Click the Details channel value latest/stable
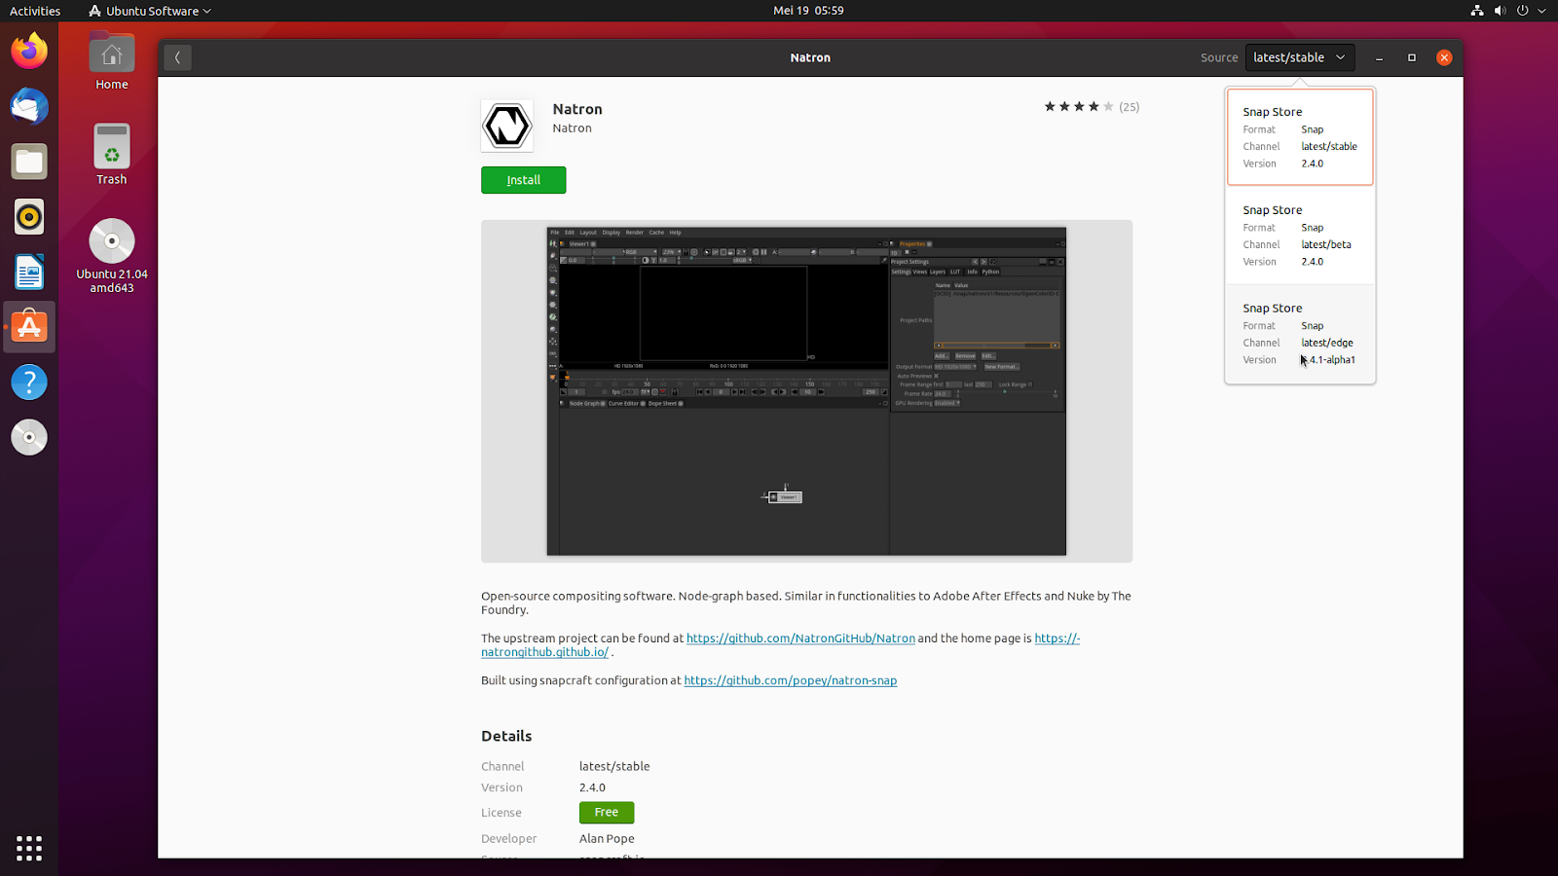Screen dimensions: 1558x876 (614, 766)
